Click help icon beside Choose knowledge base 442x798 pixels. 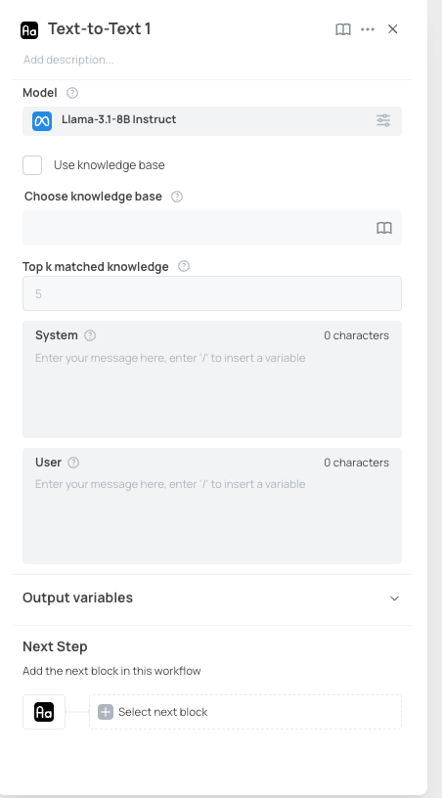(176, 197)
